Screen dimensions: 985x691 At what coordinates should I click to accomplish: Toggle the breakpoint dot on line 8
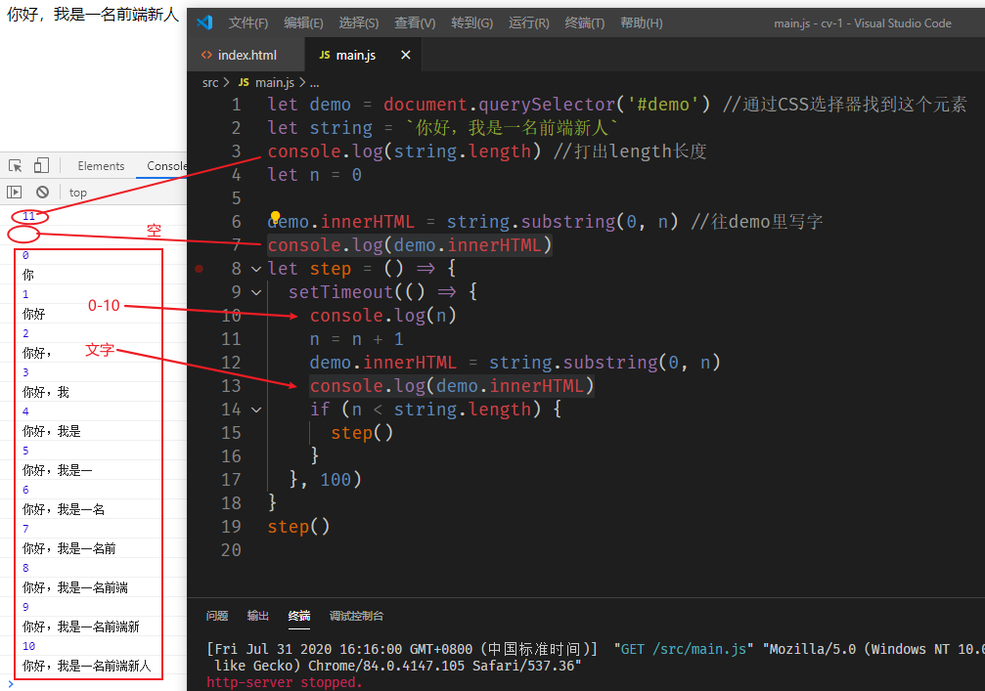click(199, 269)
